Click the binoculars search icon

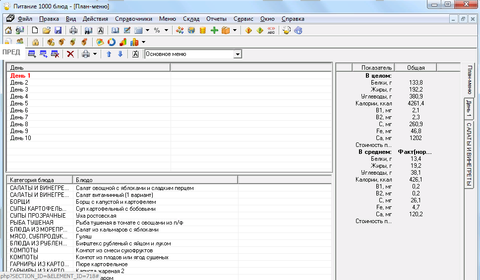(89, 30)
